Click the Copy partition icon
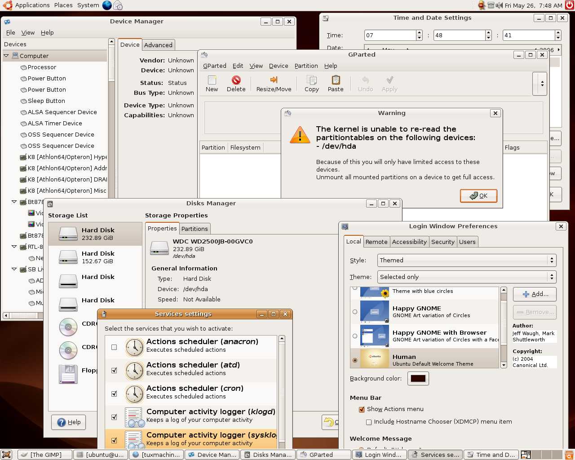 click(311, 80)
